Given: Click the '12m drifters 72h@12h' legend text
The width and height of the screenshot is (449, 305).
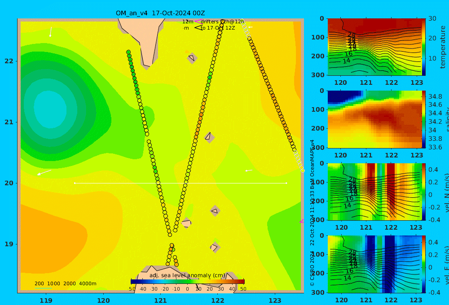Looking at the screenshot, I should [213, 22].
